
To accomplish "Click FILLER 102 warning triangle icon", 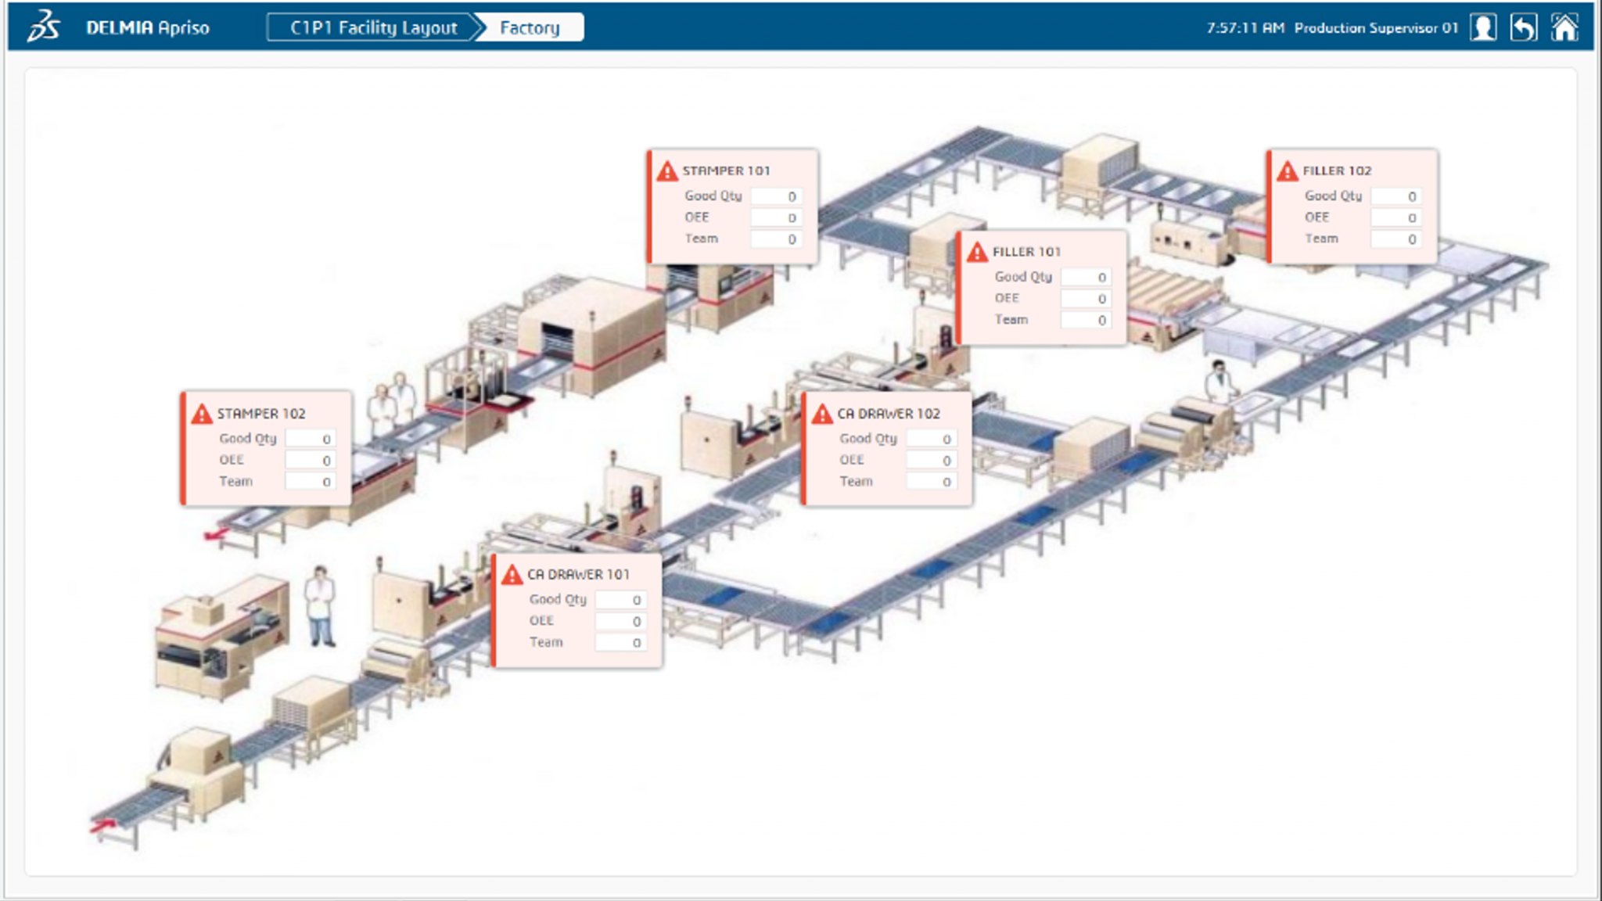I will (1288, 171).
